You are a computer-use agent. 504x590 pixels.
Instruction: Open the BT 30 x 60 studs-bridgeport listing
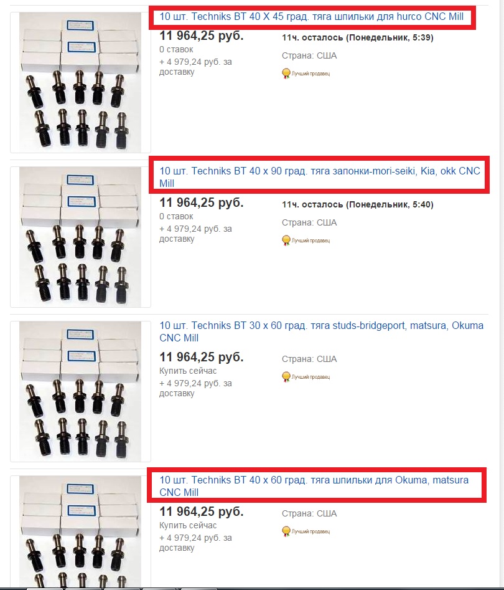tap(321, 331)
